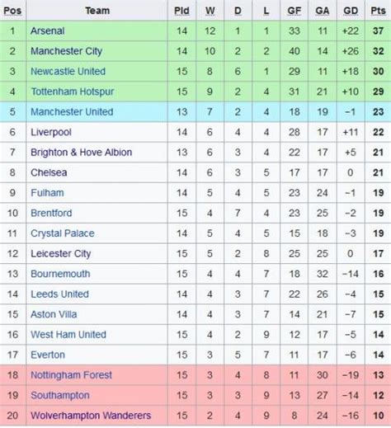Screen dimensions: 391x428
Task: Select the Crystal Palace link
Action: 63,233
